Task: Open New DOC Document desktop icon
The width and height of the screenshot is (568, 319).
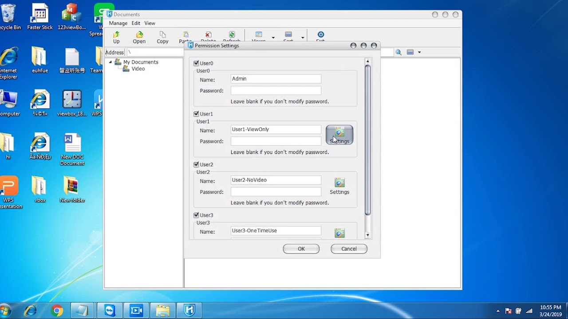Action: pyautogui.click(x=72, y=150)
